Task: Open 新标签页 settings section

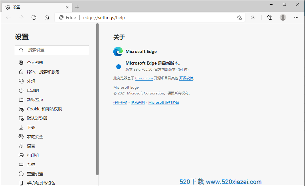Action: click(35, 100)
